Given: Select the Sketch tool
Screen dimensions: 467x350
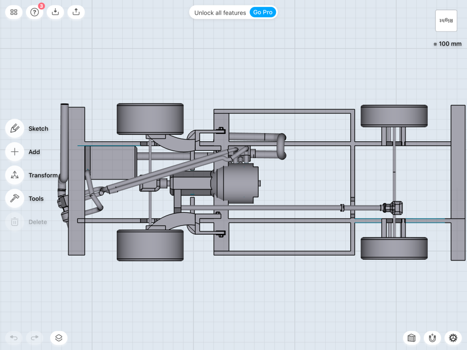Looking at the screenshot, I should (15, 129).
